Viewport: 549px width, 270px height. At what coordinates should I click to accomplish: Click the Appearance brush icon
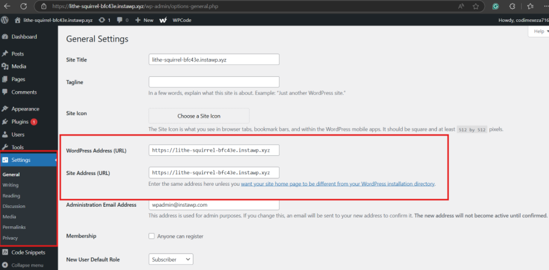click(x=5, y=109)
